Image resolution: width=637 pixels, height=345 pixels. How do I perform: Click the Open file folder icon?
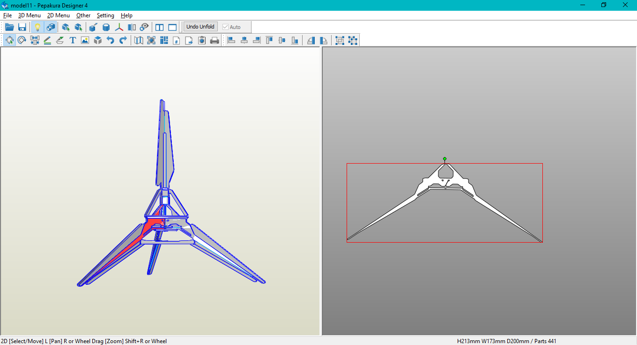tap(9, 27)
